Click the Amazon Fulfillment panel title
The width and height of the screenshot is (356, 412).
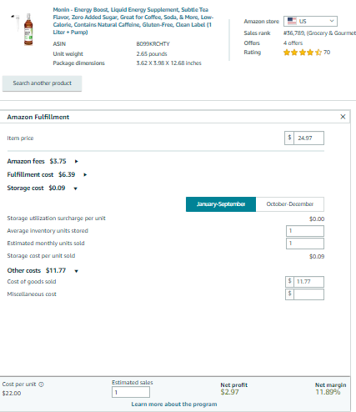tap(38, 117)
